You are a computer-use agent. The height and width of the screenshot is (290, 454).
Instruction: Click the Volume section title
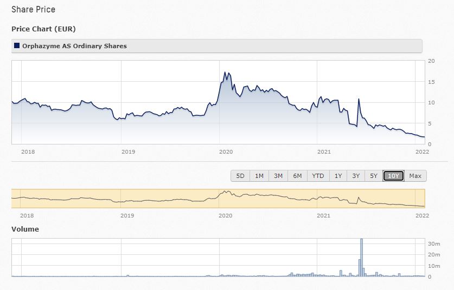25,229
